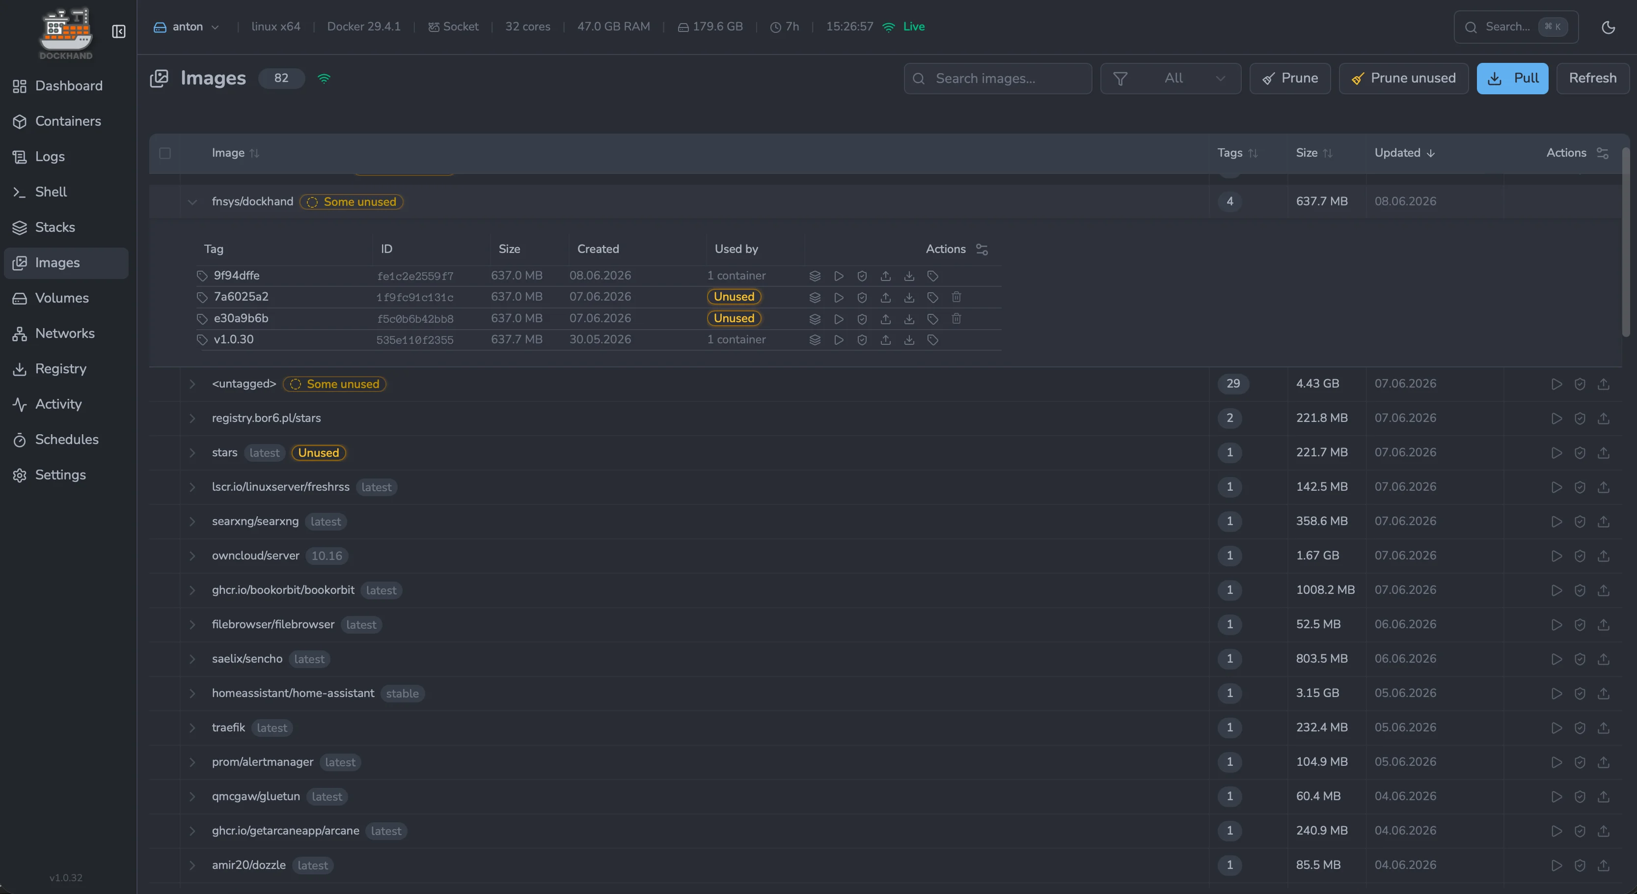Screen dimensions: 1637x894
Task: Run container from traefik image
Action: point(1556,727)
